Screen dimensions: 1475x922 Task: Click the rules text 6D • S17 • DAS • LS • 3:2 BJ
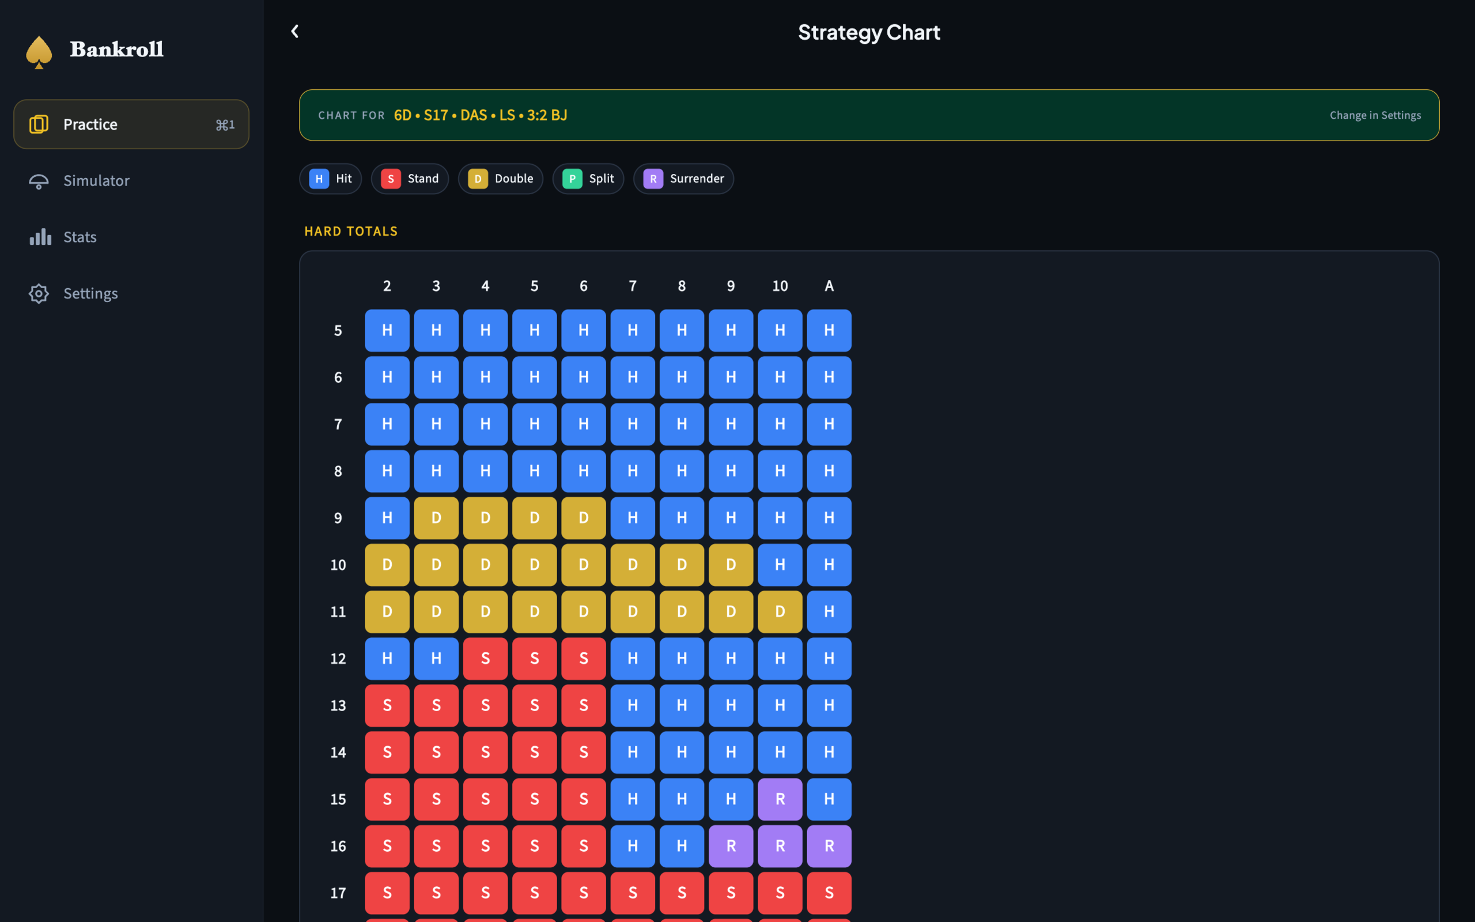pyautogui.click(x=481, y=115)
